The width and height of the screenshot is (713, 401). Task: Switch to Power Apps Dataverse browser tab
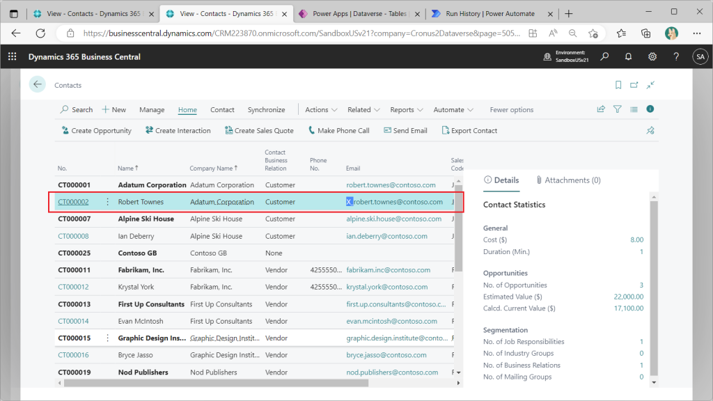359,14
